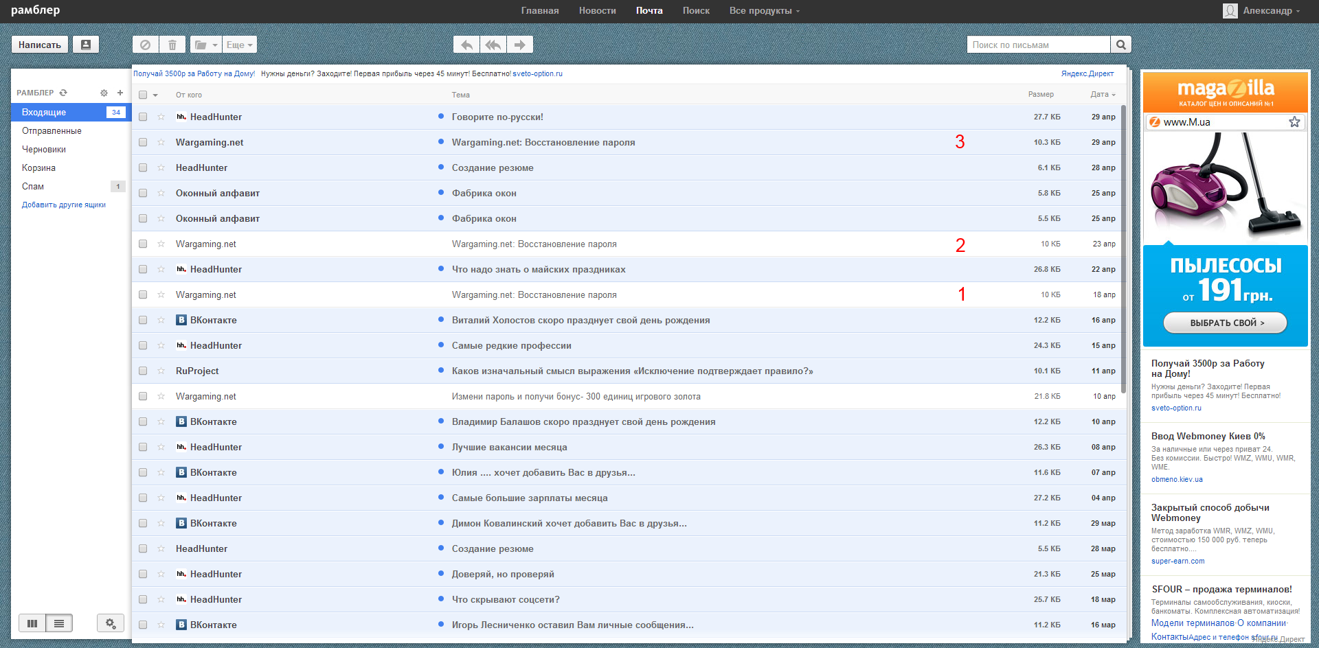Check the 'Измени пароль и получи бонус' checkbox
The image size is (1319, 648).
pos(143,396)
